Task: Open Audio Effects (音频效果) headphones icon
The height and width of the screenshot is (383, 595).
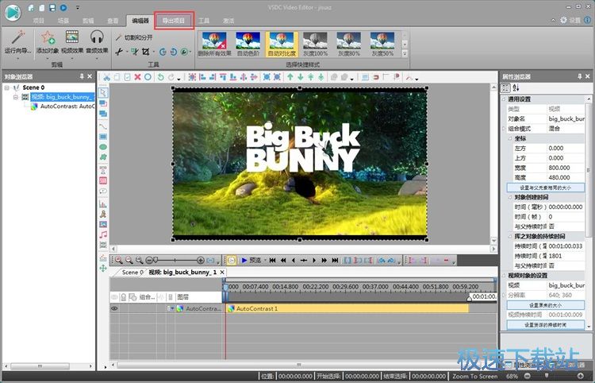Action: click(97, 37)
